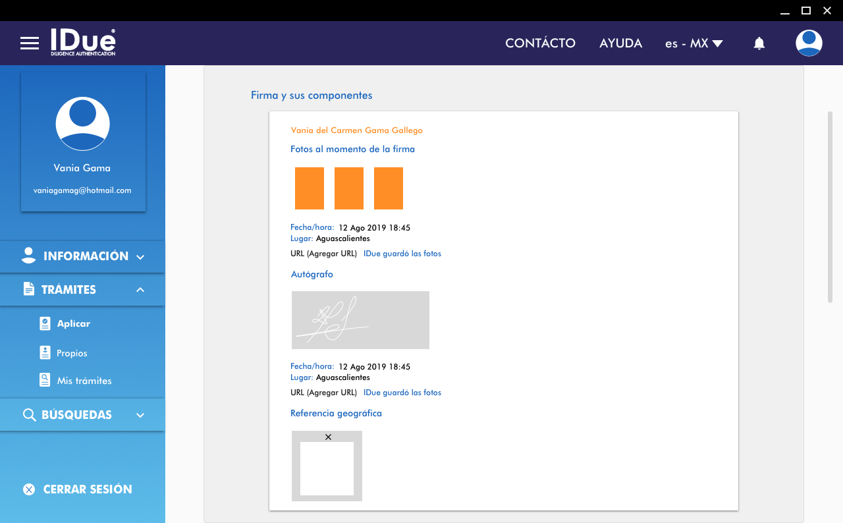This screenshot has width=843, height=523.
Task: Open the Ayuda menu item
Action: [620, 43]
